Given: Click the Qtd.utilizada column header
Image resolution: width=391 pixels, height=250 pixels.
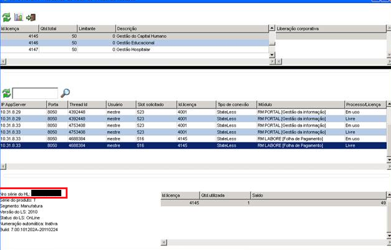Looking at the screenshot, I should click(x=225, y=195).
